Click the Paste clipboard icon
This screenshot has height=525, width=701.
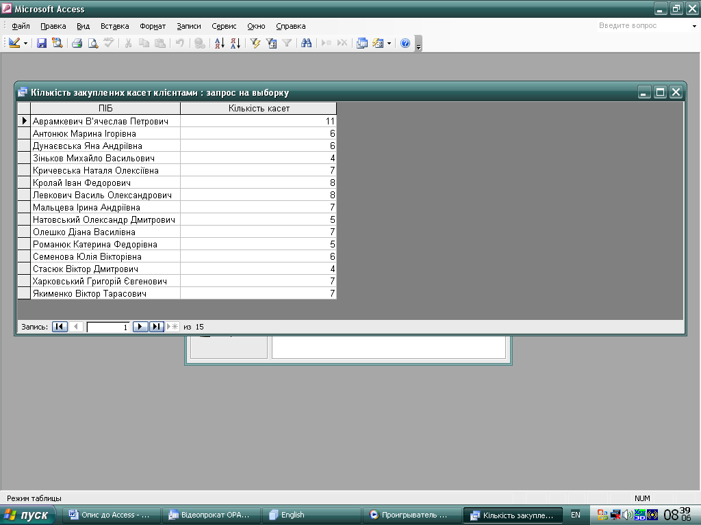pyautogui.click(x=160, y=43)
